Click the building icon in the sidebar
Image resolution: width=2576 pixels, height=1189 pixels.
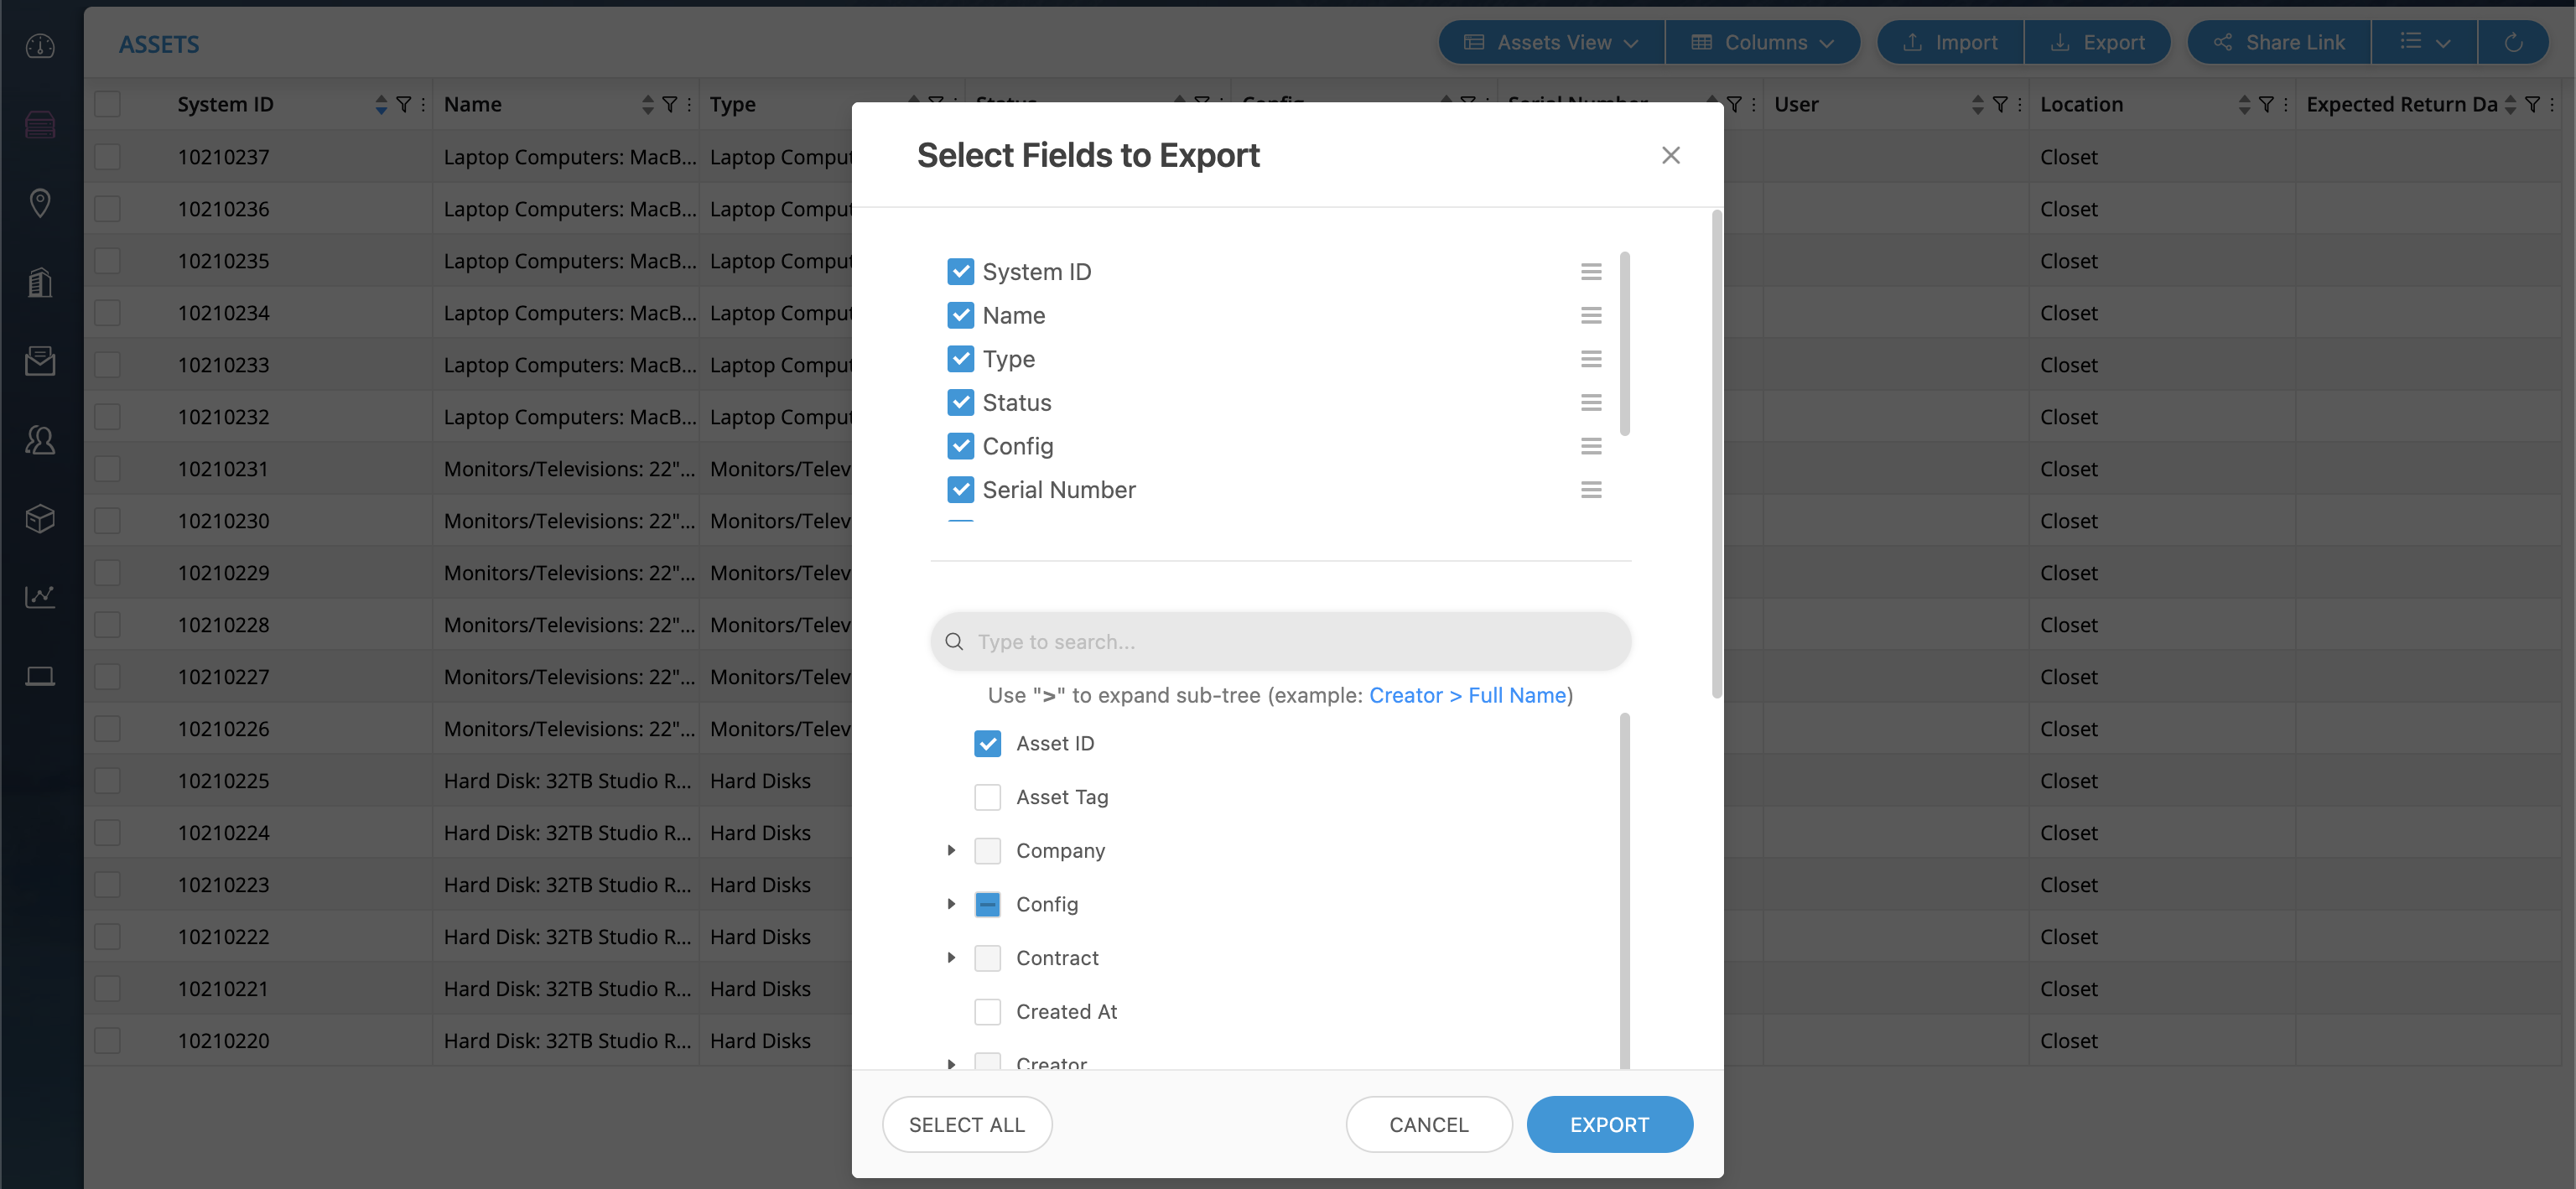40,282
